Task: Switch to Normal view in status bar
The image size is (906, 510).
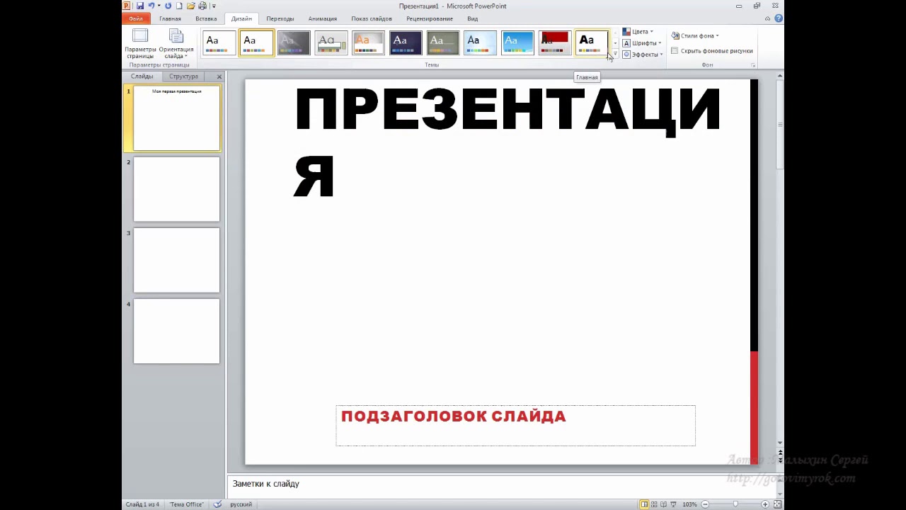Action: (644, 504)
